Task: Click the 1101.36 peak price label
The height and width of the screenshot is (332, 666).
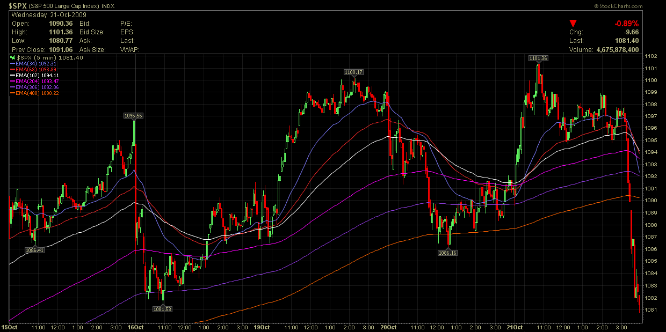Action: click(x=538, y=58)
